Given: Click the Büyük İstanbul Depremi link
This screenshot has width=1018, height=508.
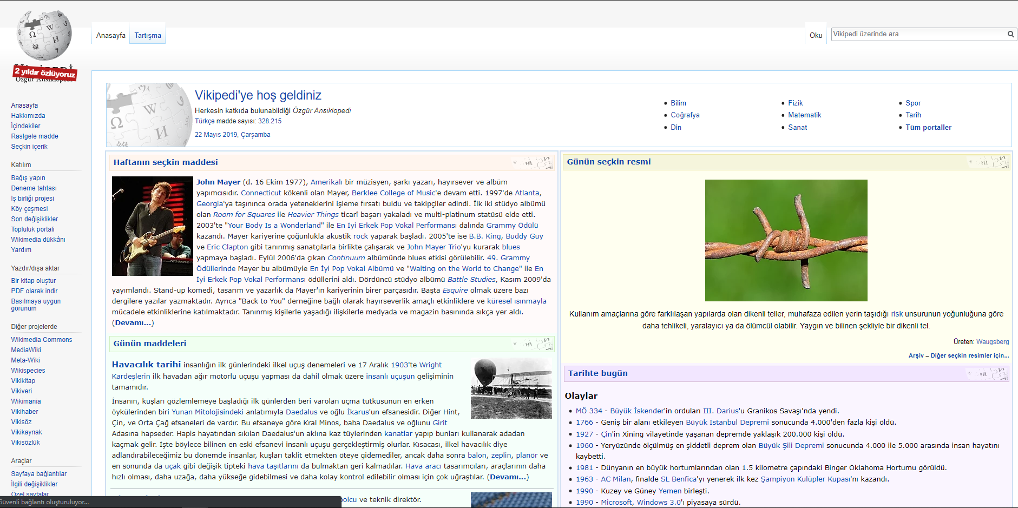Looking at the screenshot, I should (x=727, y=423).
